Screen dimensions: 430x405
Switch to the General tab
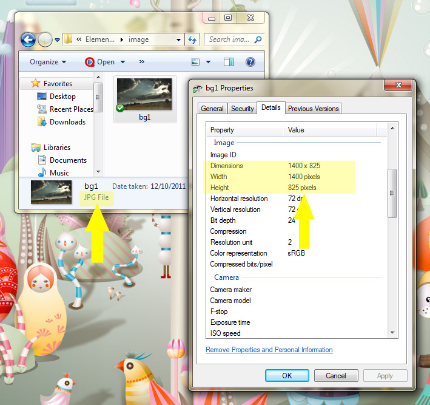pos(212,109)
